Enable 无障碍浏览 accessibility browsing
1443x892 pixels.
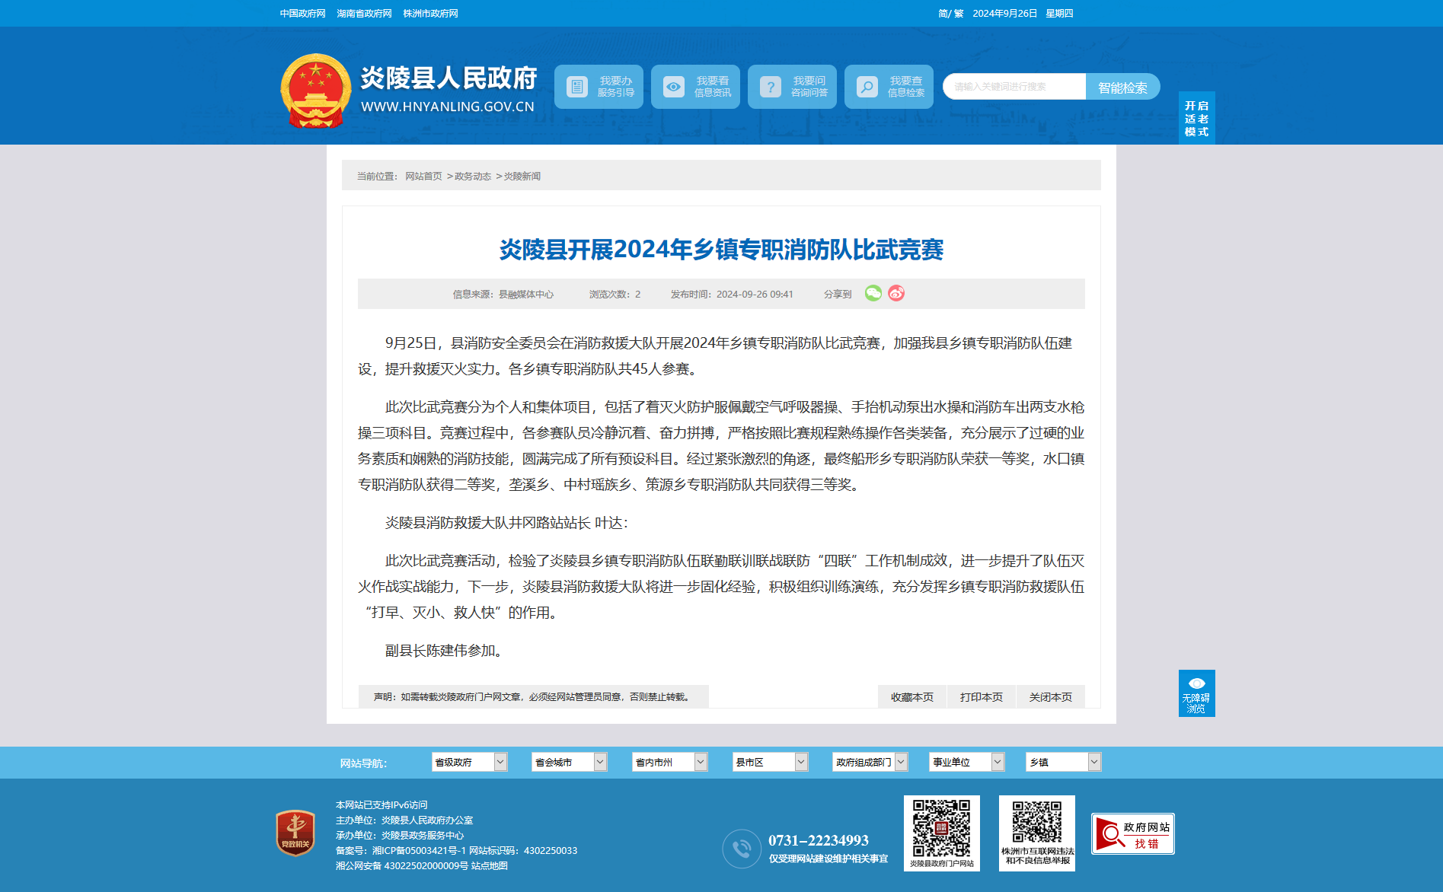pos(1196,693)
